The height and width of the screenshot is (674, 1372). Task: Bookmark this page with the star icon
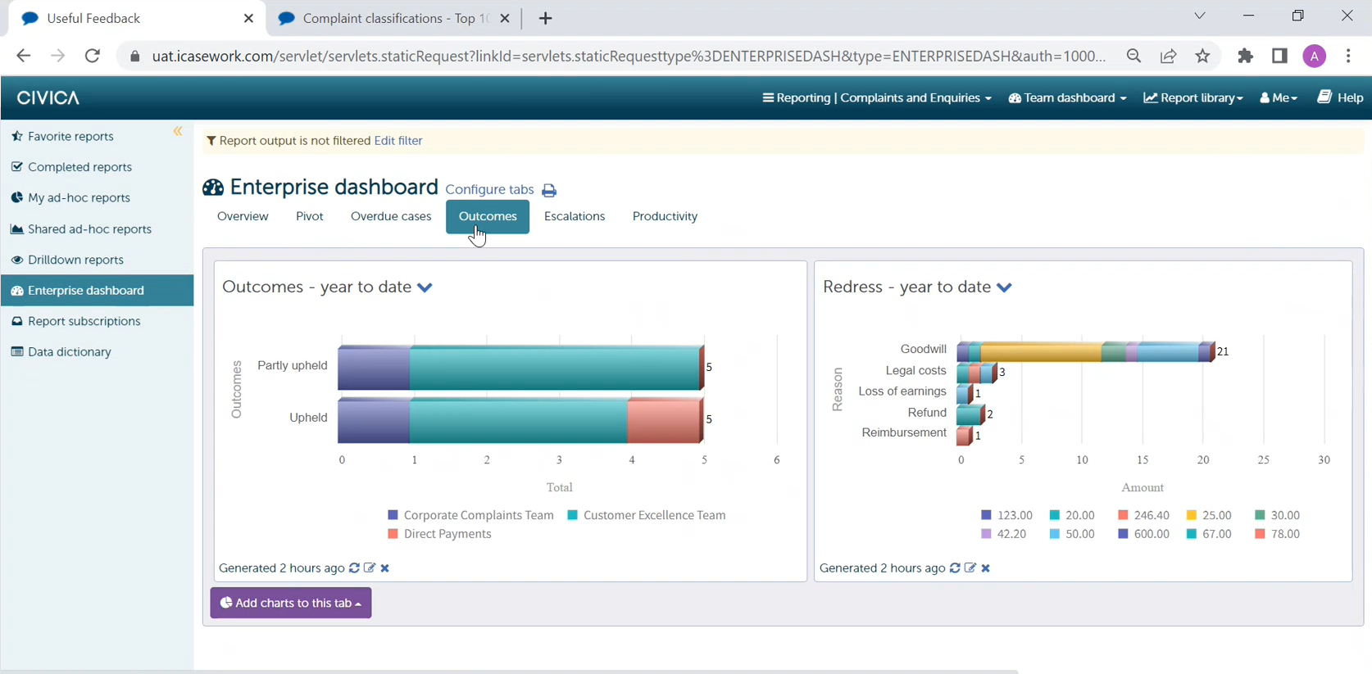pos(1202,56)
